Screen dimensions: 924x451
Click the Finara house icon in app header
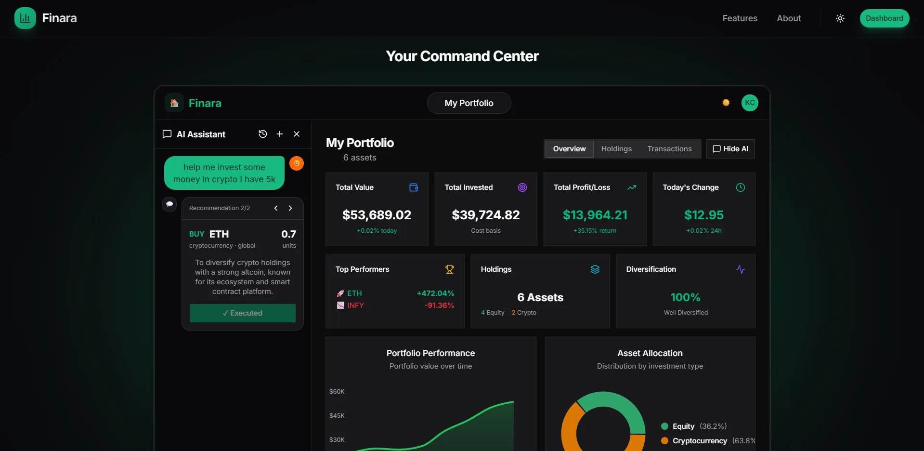pyautogui.click(x=174, y=103)
